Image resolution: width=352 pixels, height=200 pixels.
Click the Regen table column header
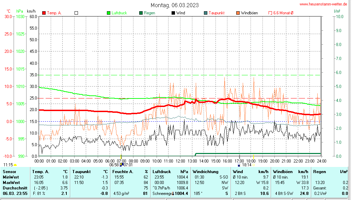[319, 172]
